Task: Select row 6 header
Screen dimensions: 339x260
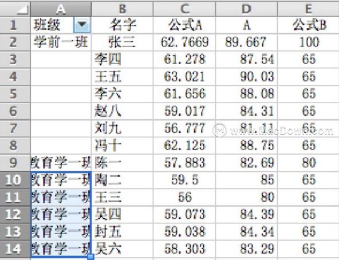Action: 15,111
